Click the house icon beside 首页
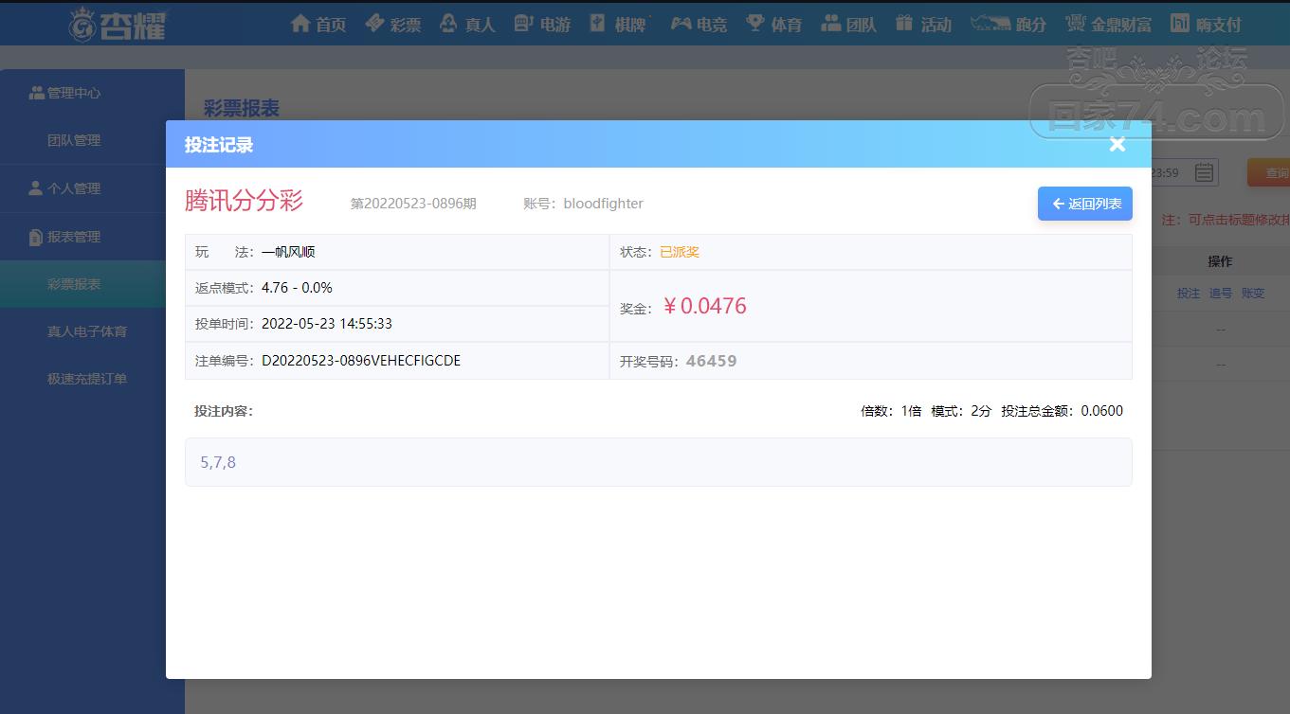The width and height of the screenshot is (1290, 714). (x=300, y=23)
